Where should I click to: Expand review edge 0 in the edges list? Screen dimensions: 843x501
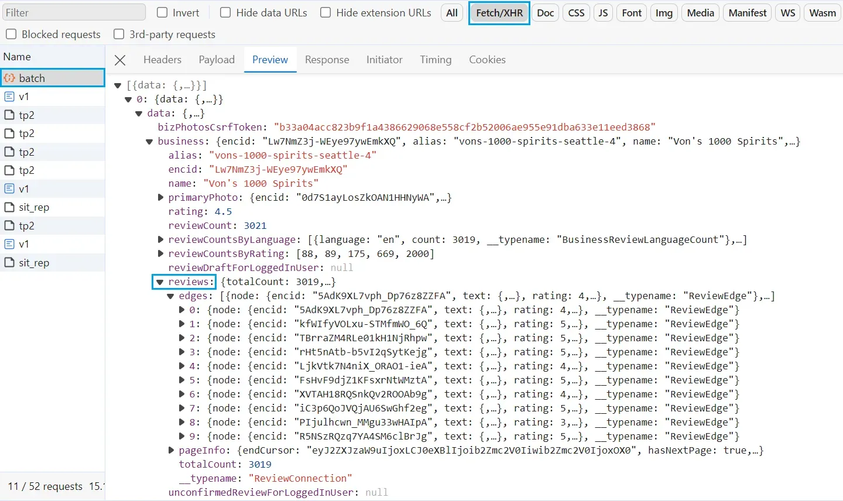181,310
